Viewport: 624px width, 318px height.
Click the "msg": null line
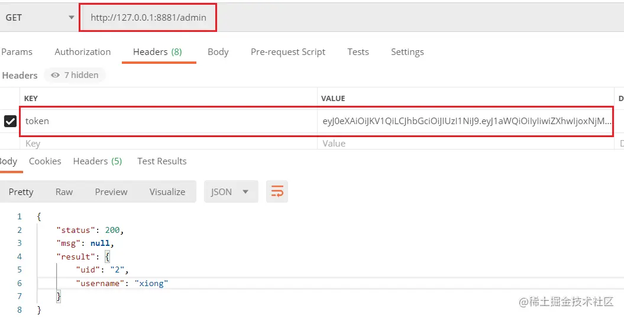coord(85,244)
